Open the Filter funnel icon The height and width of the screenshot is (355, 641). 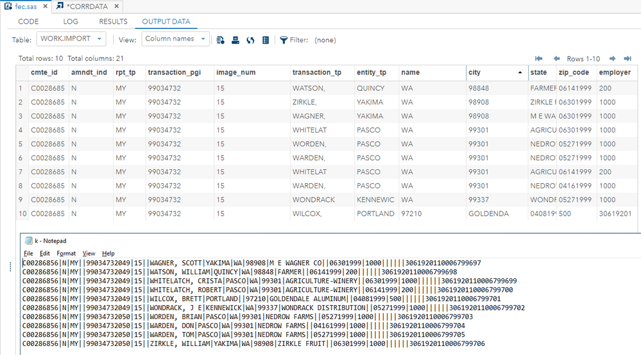[x=284, y=40]
